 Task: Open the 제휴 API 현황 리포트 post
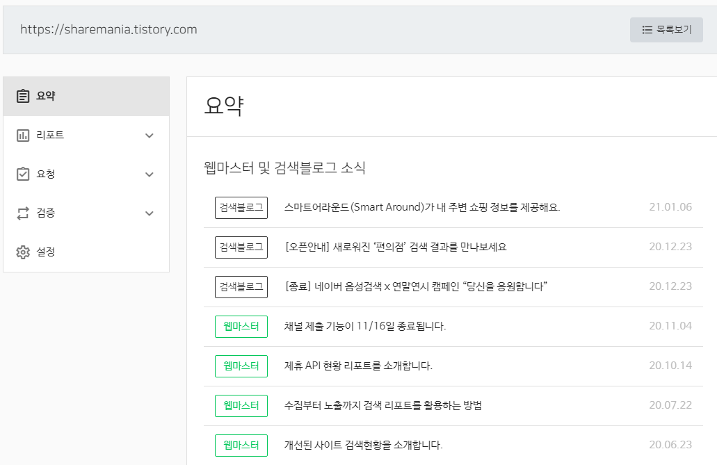tap(358, 366)
